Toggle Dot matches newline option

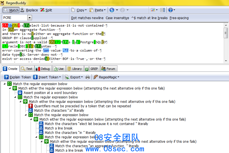(87, 18)
